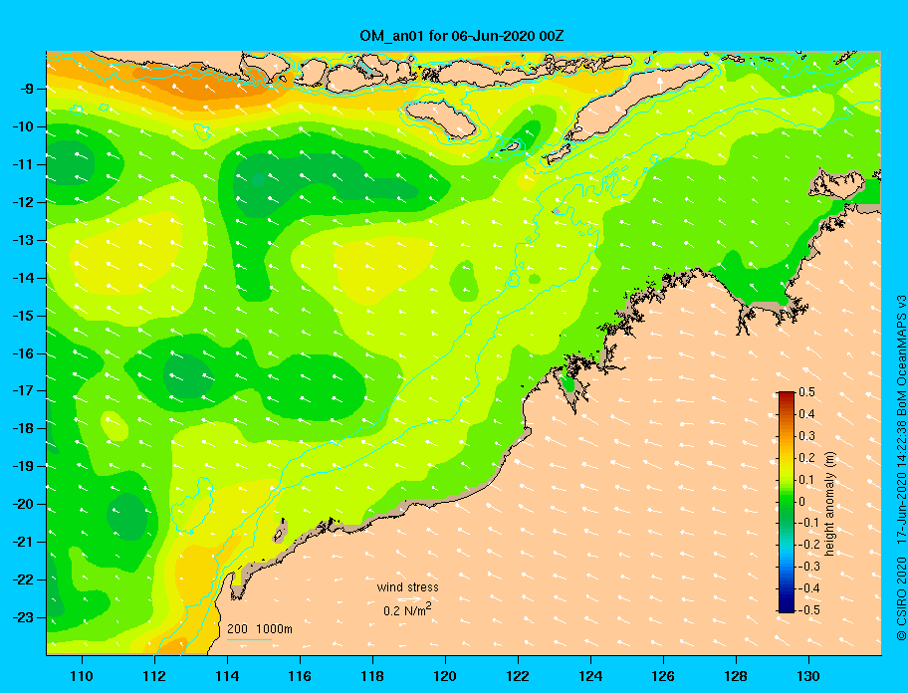Click longitude label 122 on the axis
908x693 pixels.
point(518,676)
